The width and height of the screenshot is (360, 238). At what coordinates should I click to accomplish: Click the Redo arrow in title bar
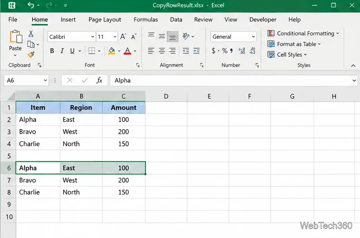pos(49,5)
